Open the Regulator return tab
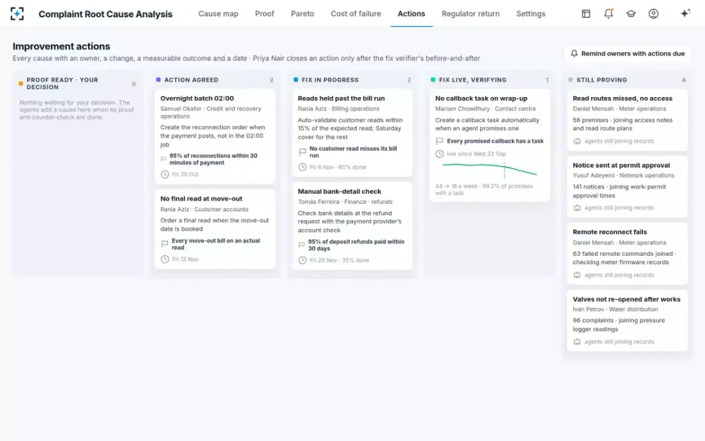Image resolution: width=705 pixels, height=441 pixels. tap(471, 14)
